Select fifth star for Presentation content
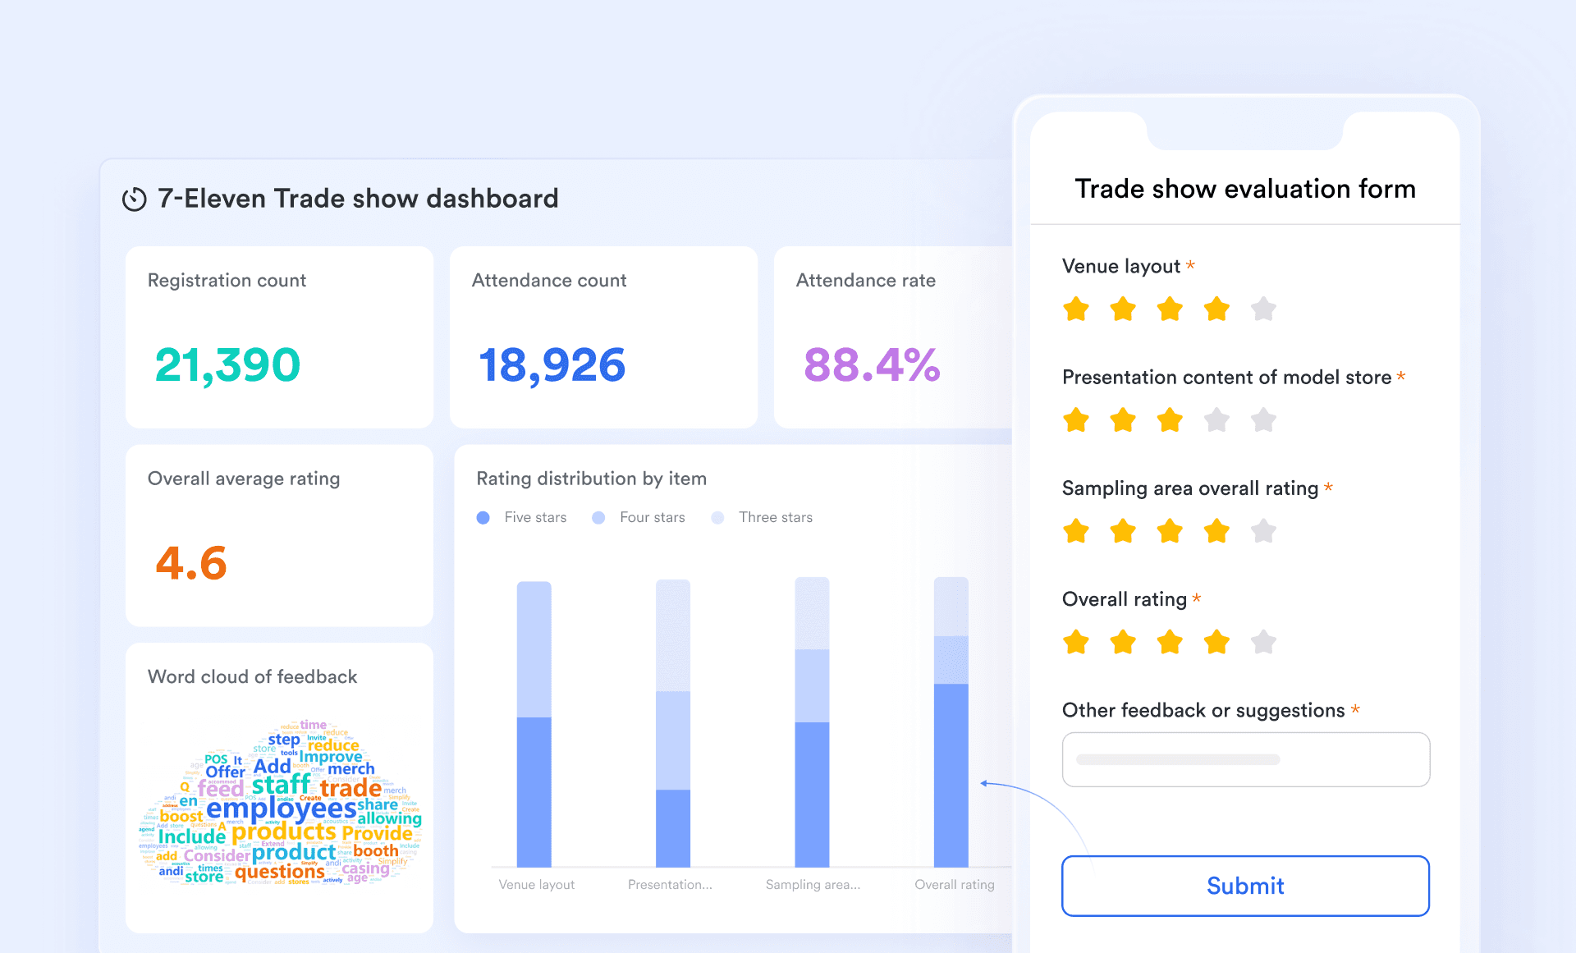The width and height of the screenshot is (1576, 953). click(x=1263, y=420)
